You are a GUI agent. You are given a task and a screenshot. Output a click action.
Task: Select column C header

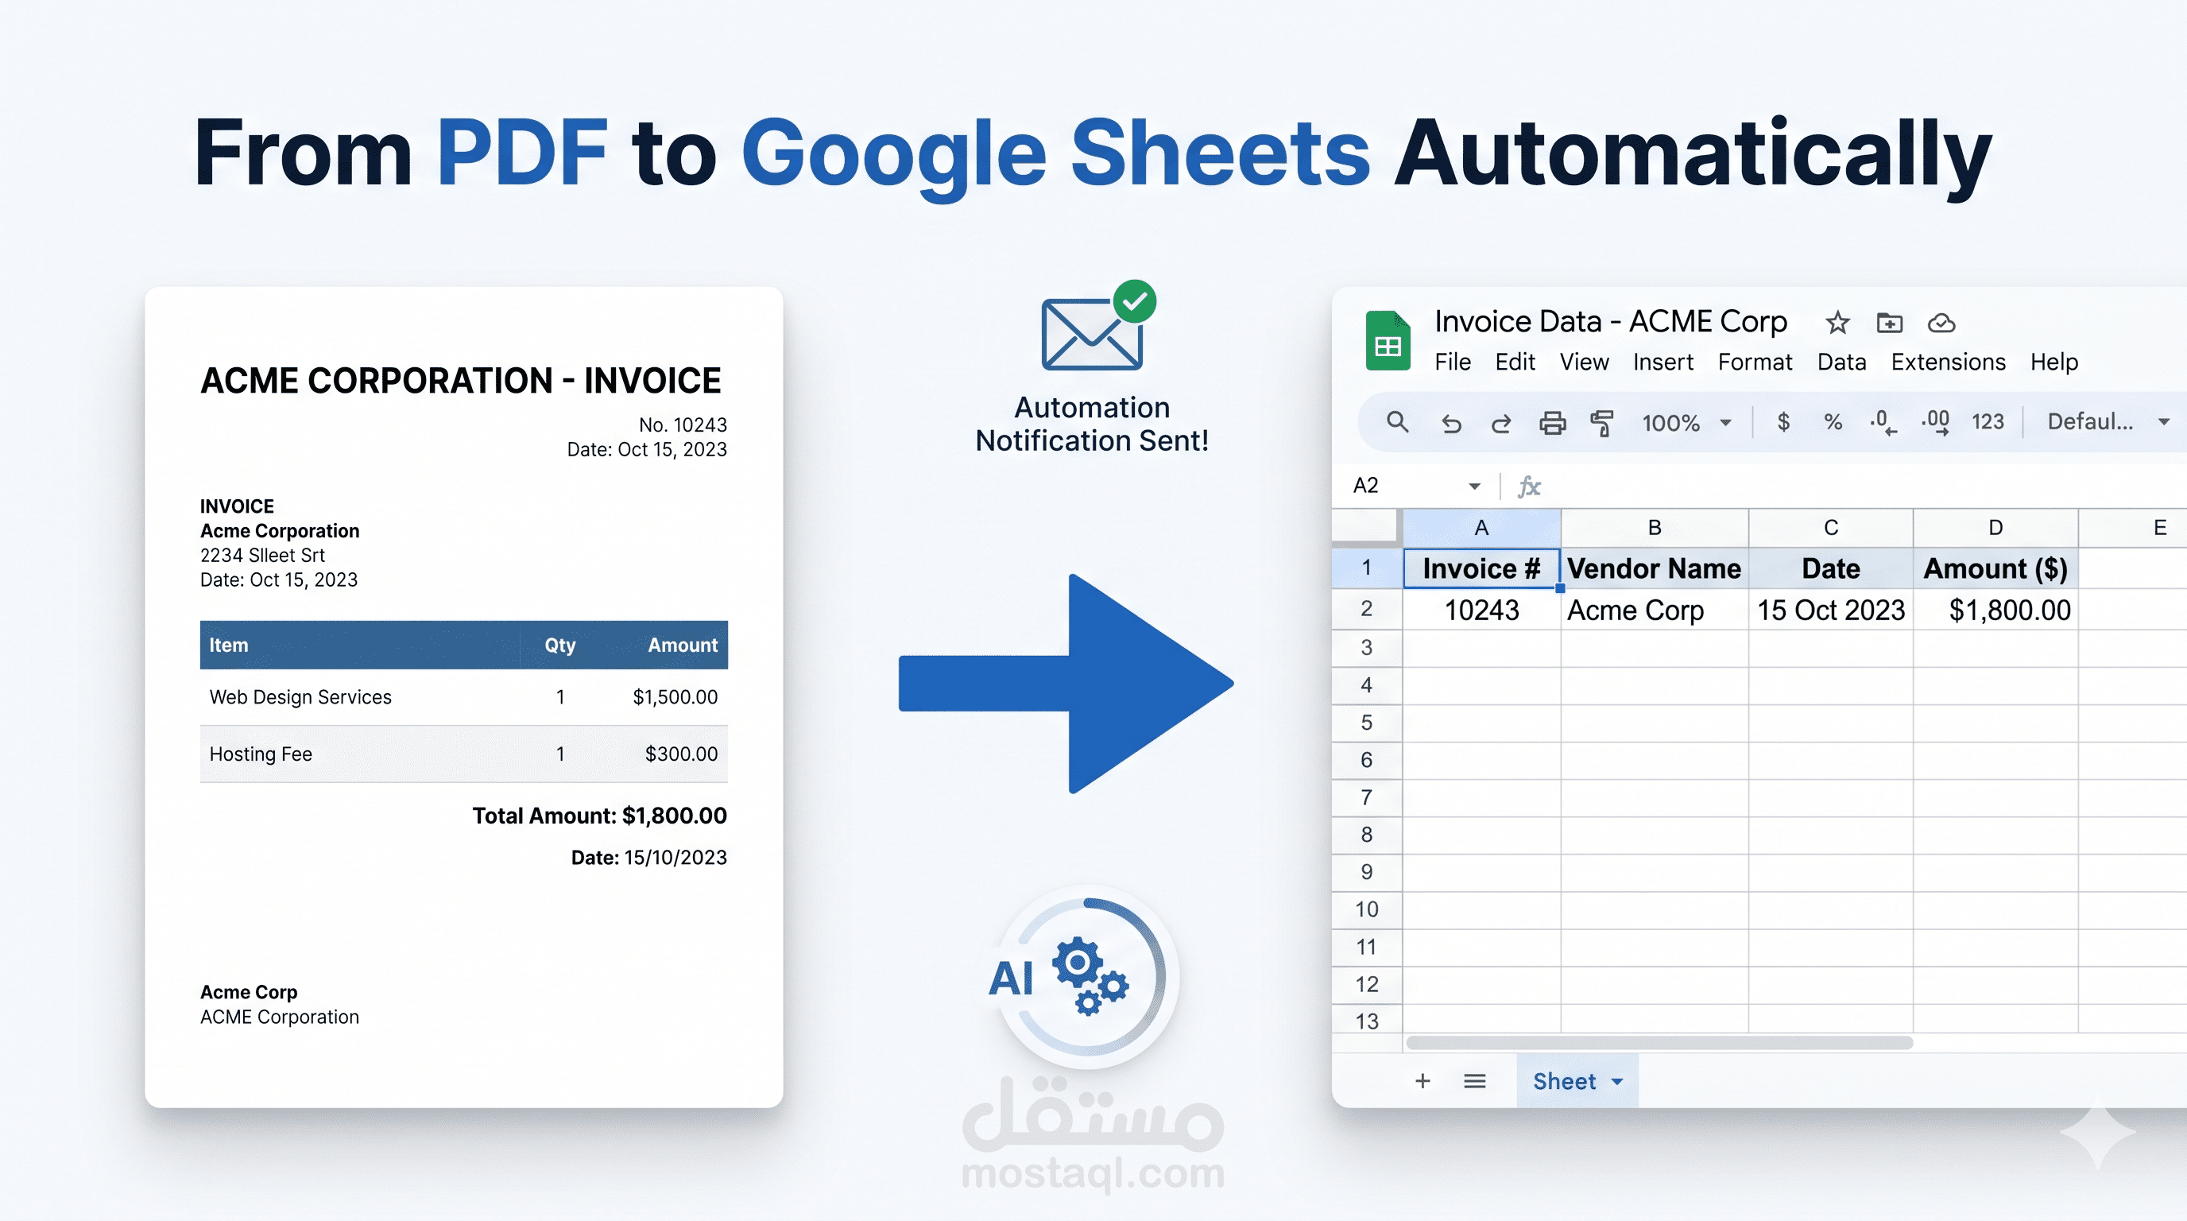1831,528
